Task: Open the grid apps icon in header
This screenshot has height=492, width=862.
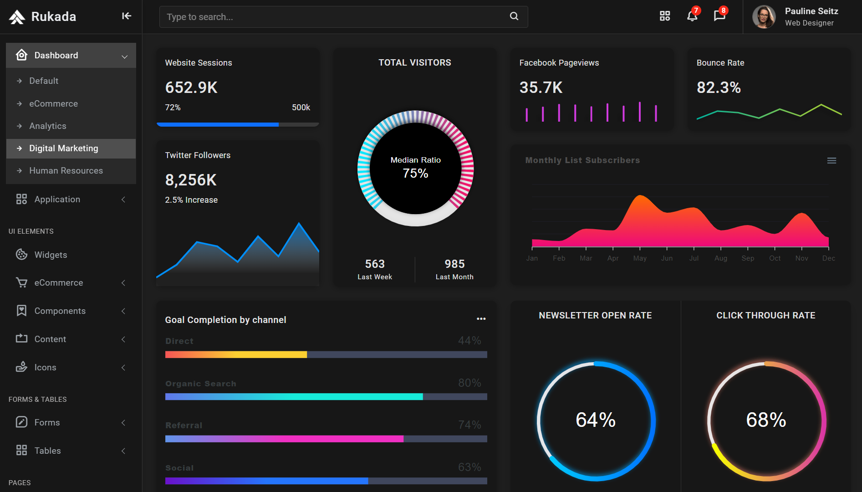Action: [x=664, y=16]
